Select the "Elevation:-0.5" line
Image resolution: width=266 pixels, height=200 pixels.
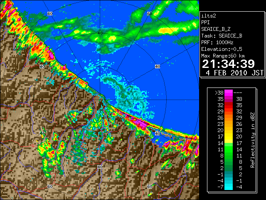222,49
